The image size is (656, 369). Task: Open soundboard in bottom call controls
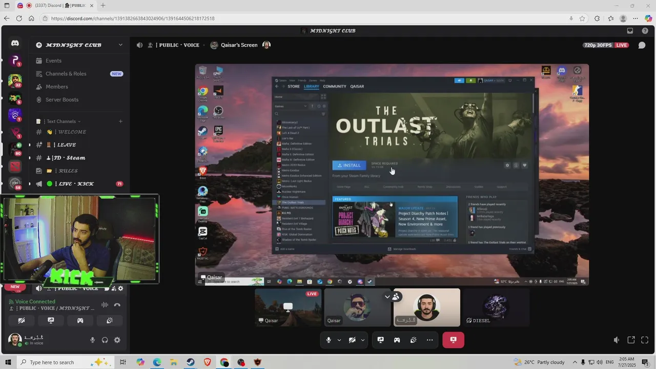[x=413, y=340]
